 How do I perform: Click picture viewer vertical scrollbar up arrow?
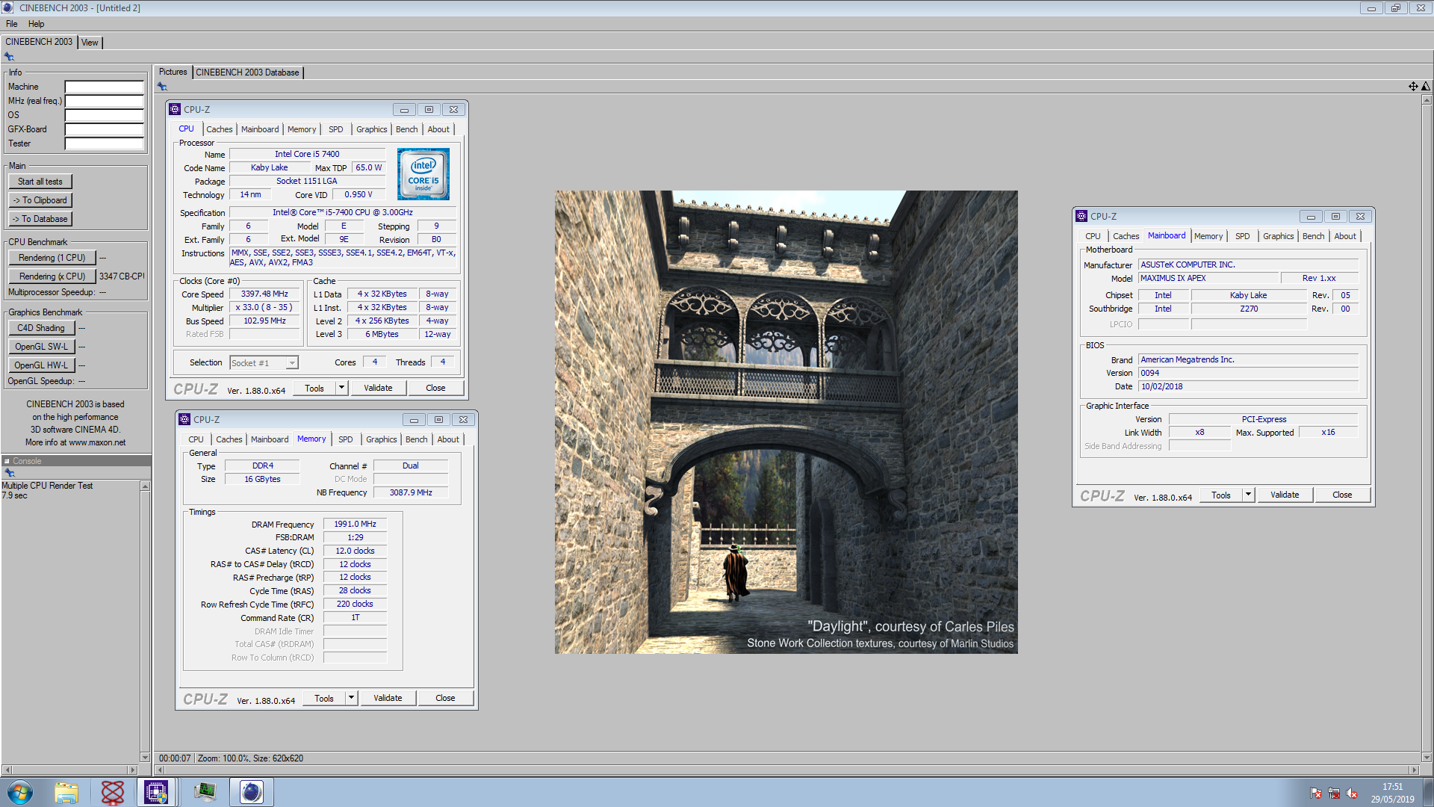pos(1426,99)
